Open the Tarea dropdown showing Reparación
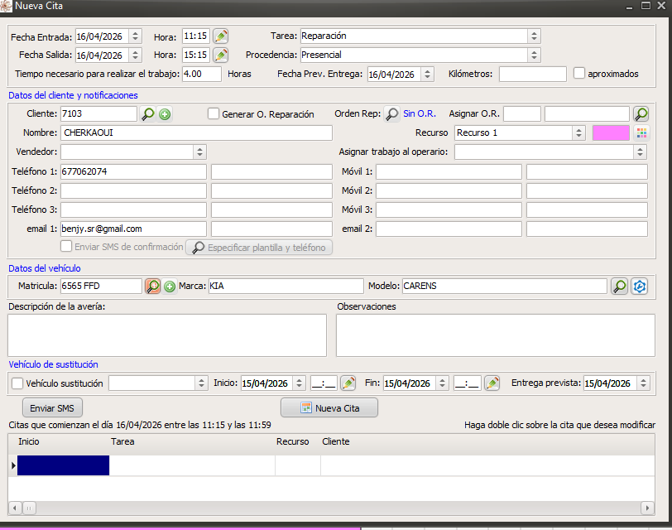The height and width of the screenshot is (530, 672). point(420,36)
